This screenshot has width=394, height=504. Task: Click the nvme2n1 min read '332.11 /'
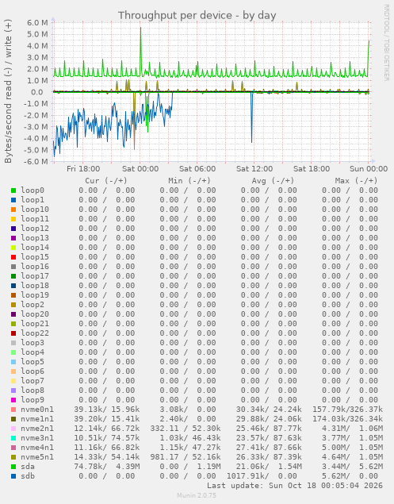click(169, 429)
